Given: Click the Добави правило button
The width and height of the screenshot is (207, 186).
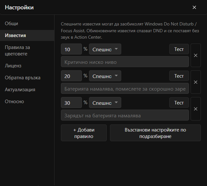Looking at the screenshot, I should [84, 133].
